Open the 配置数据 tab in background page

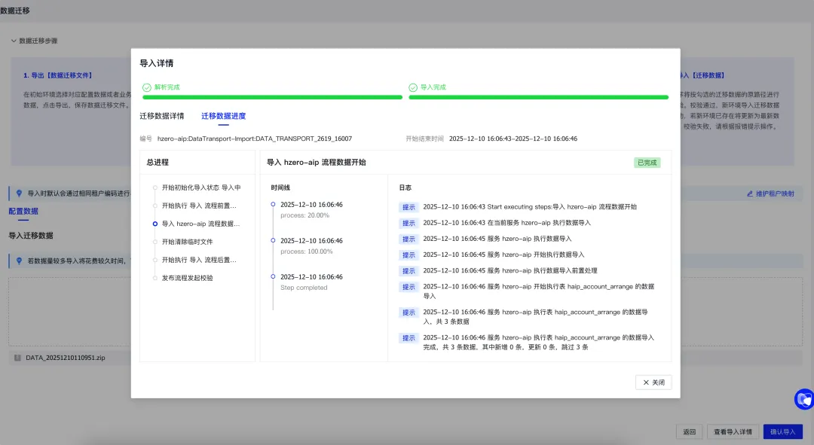pos(23,211)
